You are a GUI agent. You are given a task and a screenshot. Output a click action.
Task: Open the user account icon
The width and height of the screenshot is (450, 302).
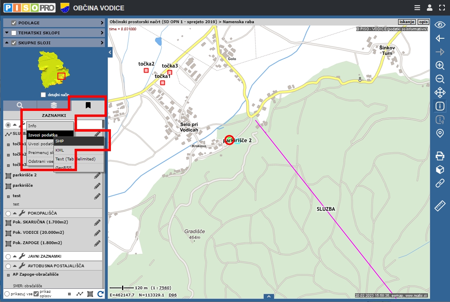(x=429, y=8)
